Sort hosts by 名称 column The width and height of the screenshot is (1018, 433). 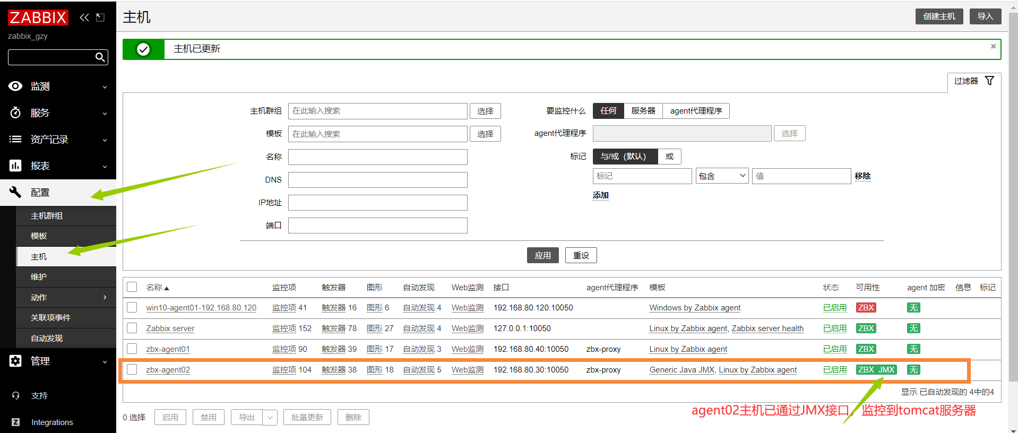(157, 288)
